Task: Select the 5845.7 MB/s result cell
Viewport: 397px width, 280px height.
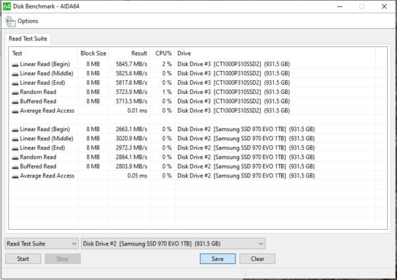Action: click(132, 64)
